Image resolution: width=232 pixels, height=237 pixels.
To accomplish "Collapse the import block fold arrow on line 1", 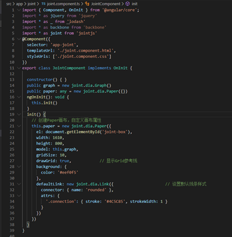I will click(x=19, y=10).
